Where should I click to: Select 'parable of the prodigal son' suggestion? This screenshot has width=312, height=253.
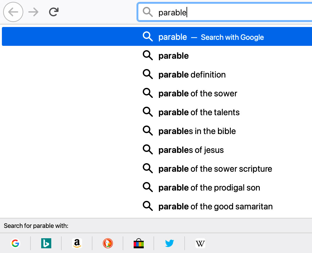(209, 187)
